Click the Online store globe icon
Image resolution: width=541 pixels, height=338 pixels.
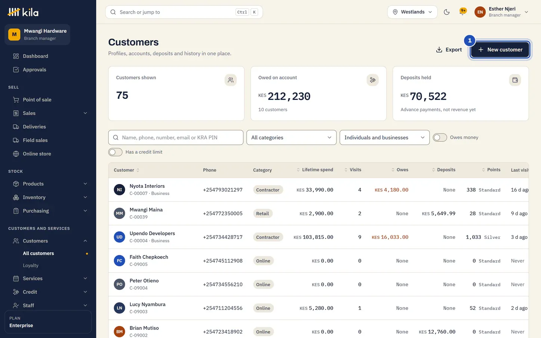tap(16, 154)
